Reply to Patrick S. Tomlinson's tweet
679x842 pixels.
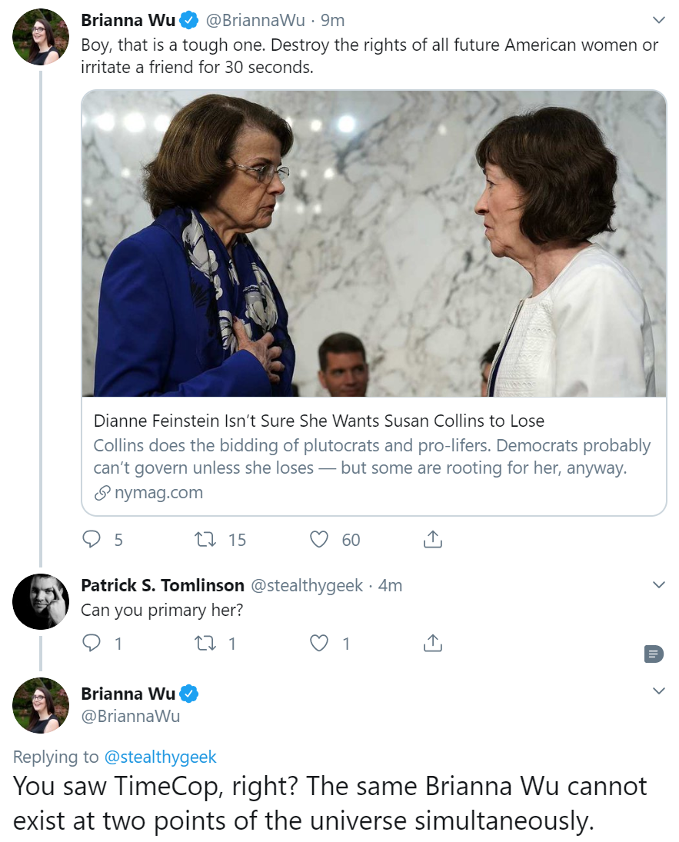pos(92,642)
